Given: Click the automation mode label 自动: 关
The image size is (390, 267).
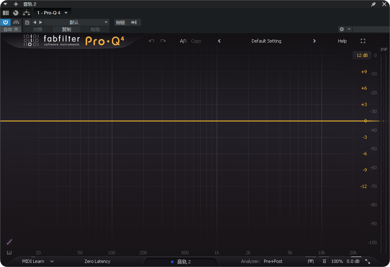Looking at the screenshot, I should pyautogui.click(x=11, y=29).
